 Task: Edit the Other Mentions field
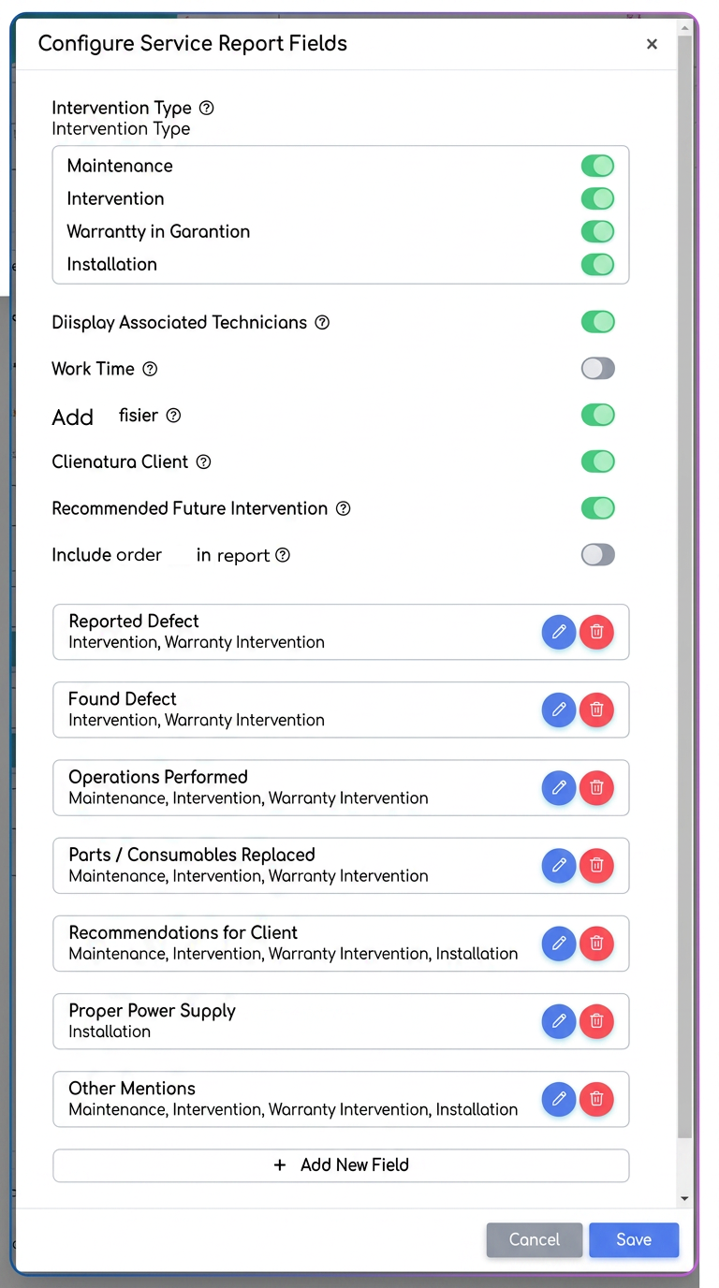[x=559, y=1098]
